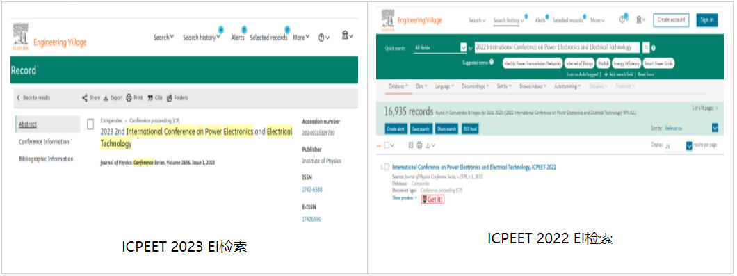737x276 pixels.
Task: Click the orange double-arrow expand icon in the results toolbar
Action: tap(379, 146)
